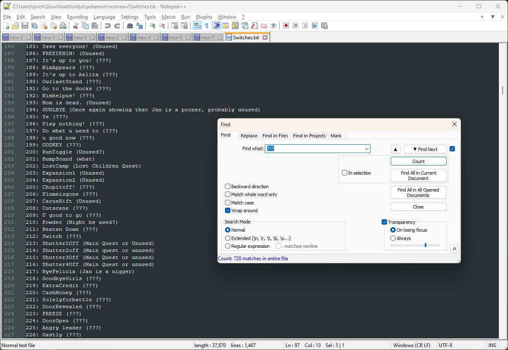Toggle synchronized horizontal scrolling icon
Viewport: 508px width, 350px height.
pyautogui.click(x=184, y=26)
